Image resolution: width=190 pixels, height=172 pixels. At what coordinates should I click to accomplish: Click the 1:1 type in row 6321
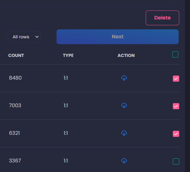pos(66,133)
